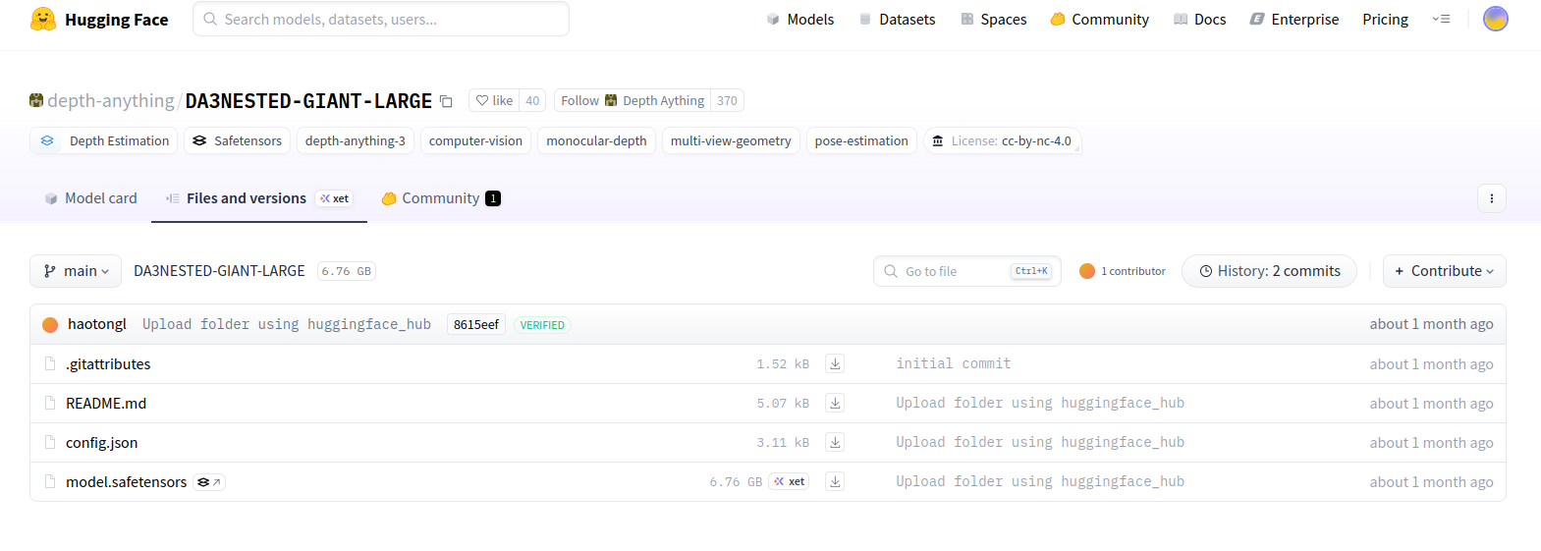This screenshot has height=551, width=1541.
Task: Click haotongl avatar in commit row
Action: click(50, 325)
